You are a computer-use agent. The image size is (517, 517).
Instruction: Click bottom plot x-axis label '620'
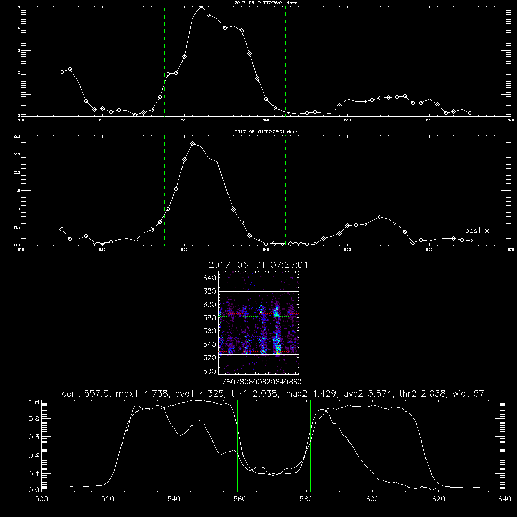(x=438, y=499)
